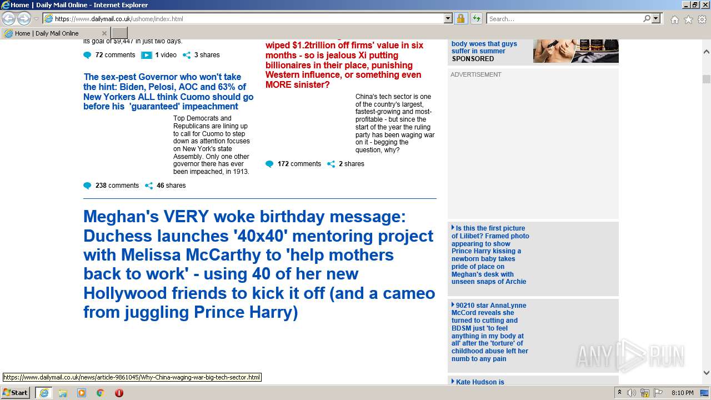This screenshot has height=400, width=711.
Task: Open Favorites star icon
Action: coord(688,19)
